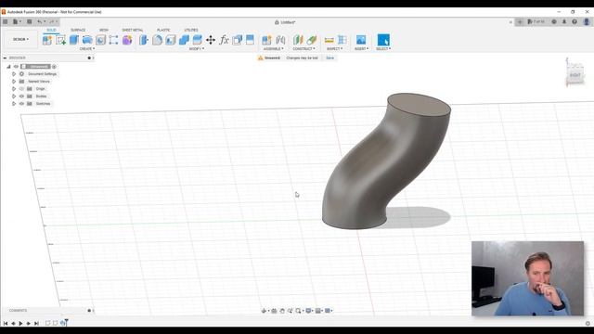This screenshot has height=334, width=594.
Task: Open the Create dropdown menu
Action: 87,49
